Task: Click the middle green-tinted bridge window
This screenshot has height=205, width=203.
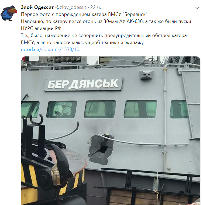Action: coord(100,109)
